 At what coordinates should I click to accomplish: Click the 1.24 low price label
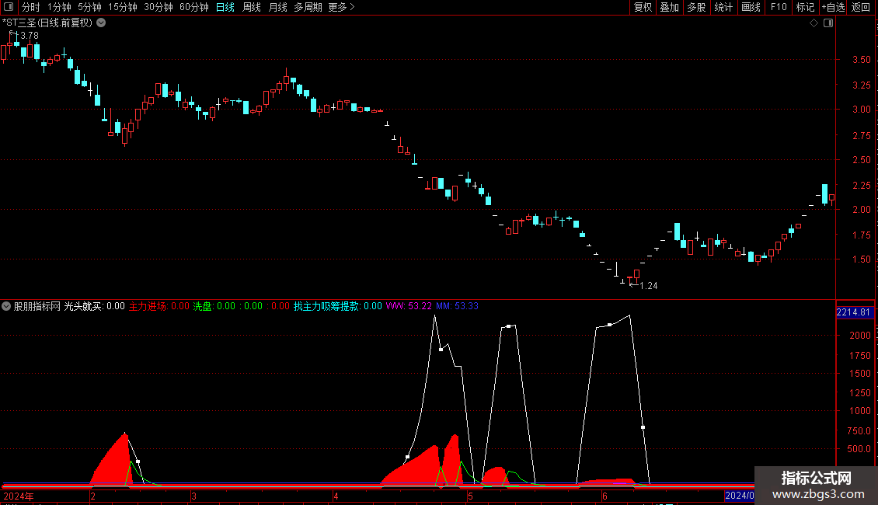click(649, 286)
